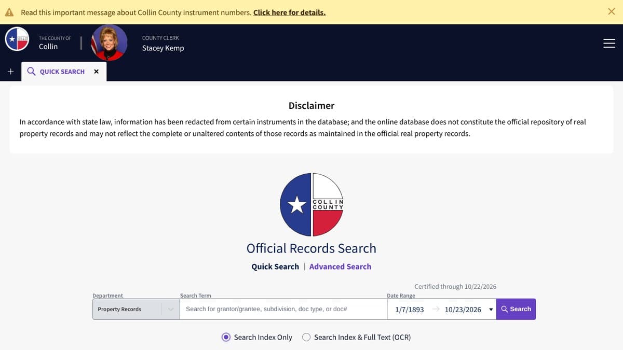Click the large Collin County center logo
Viewport: 623px width, 350px height.
coord(311,204)
